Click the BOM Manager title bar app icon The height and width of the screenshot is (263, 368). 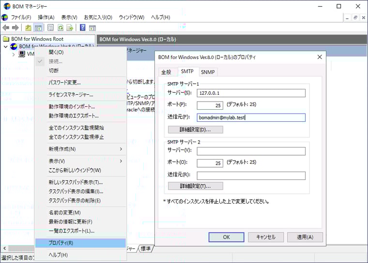click(x=7, y=6)
